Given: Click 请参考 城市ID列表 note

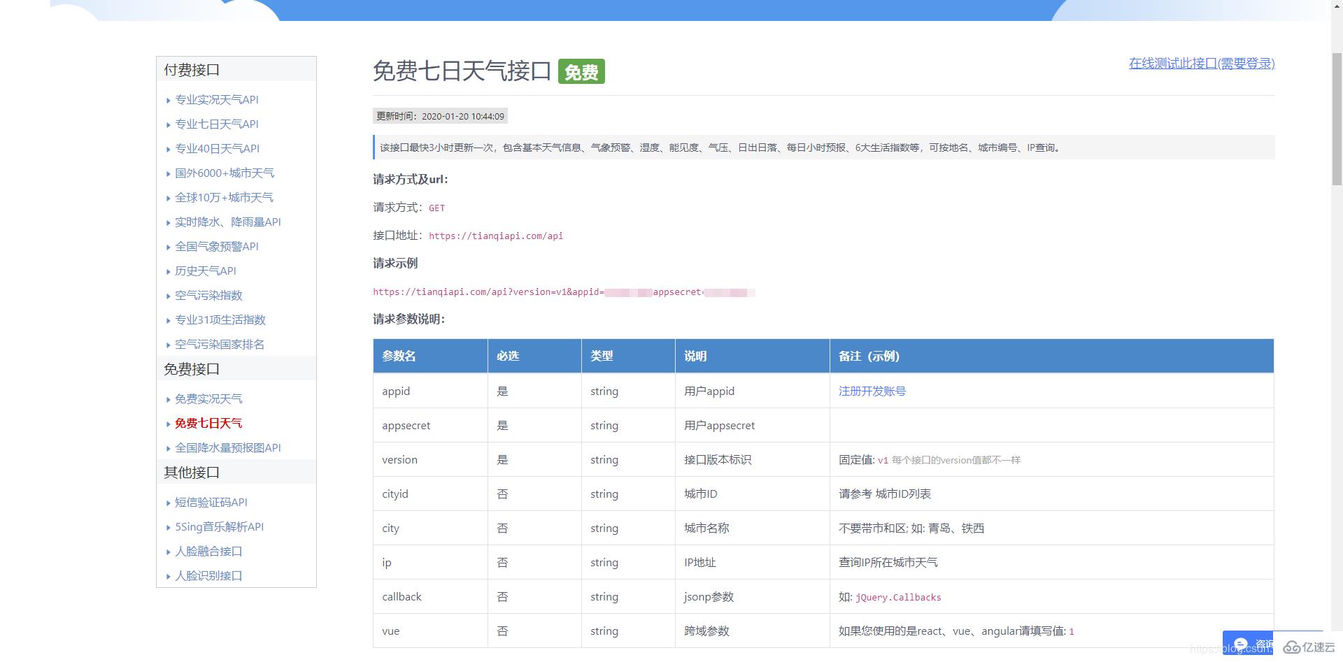Looking at the screenshot, I should coord(885,494).
